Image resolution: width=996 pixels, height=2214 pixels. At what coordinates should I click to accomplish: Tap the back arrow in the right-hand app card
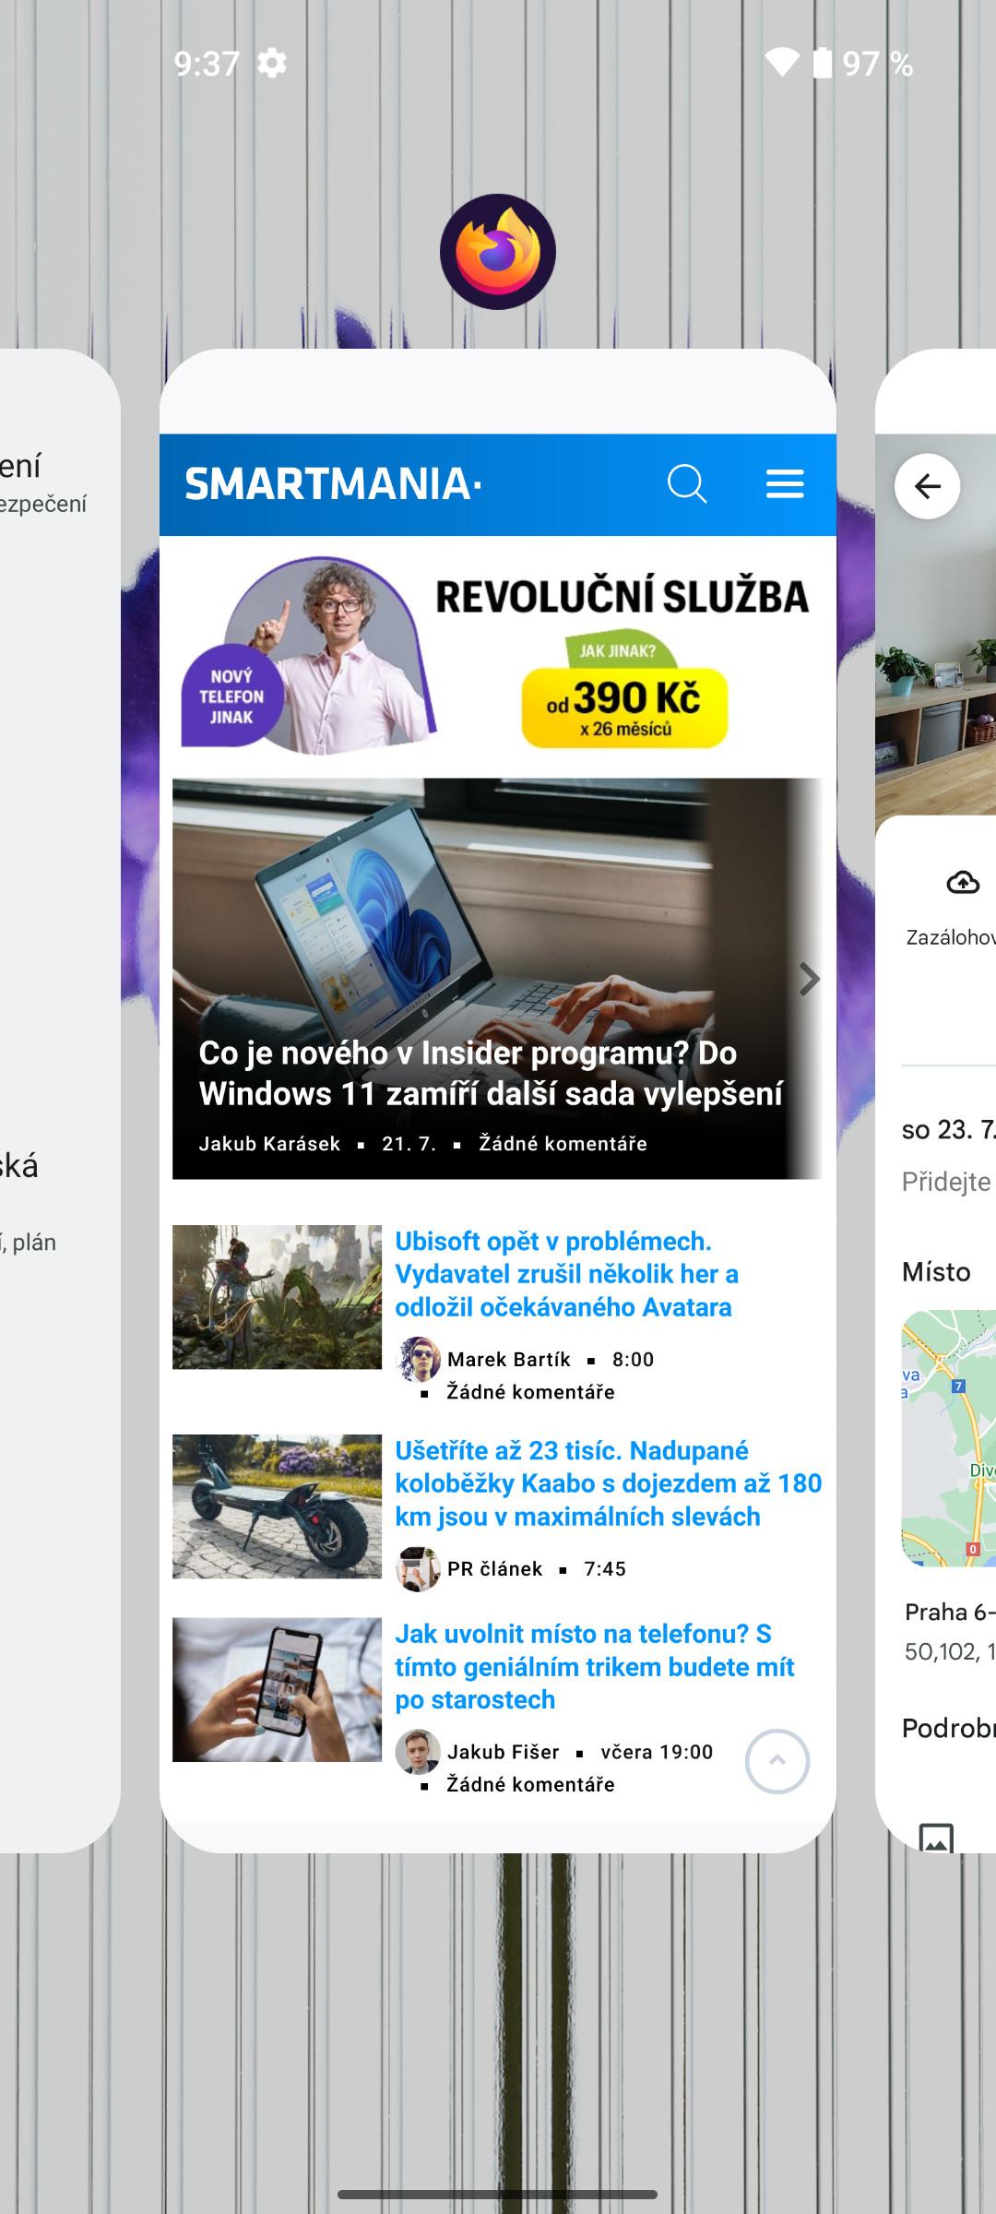(927, 486)
